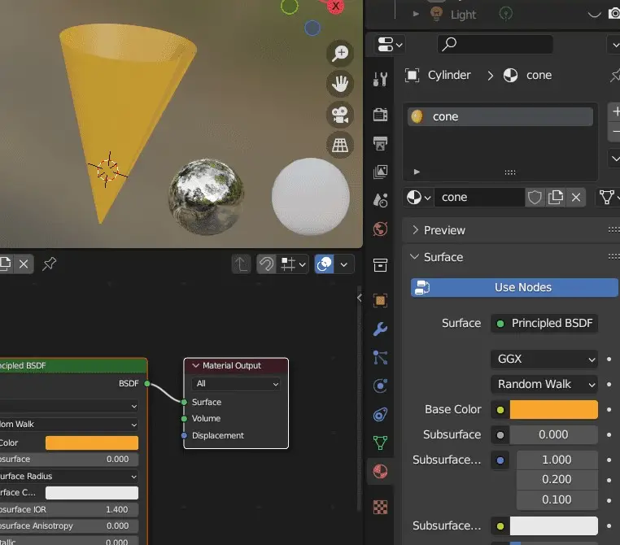Open the World properties tab
Viewport: 620px width, 545px height.
[380, 229]
